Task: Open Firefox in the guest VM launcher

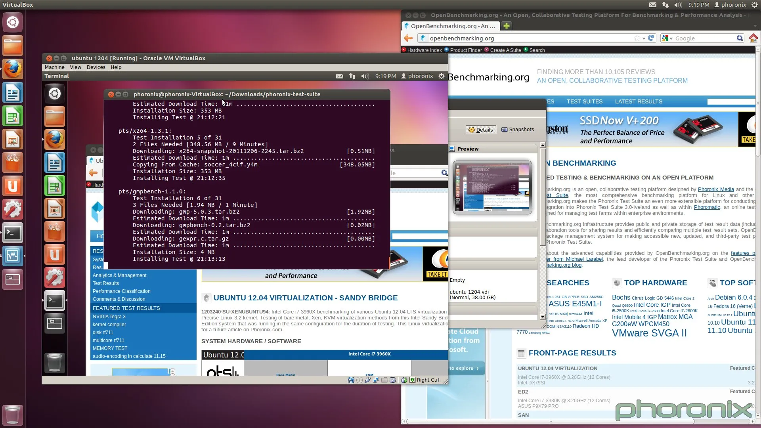Action: click(x=54, y=139)
